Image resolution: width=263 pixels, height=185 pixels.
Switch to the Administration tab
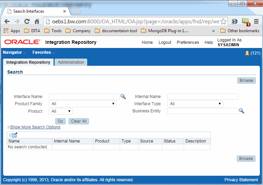pos(71,62)
